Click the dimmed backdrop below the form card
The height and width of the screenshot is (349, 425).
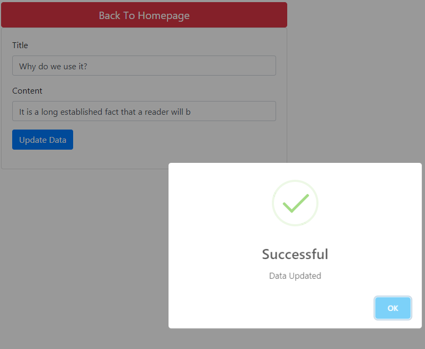click(x=81, y=257)
